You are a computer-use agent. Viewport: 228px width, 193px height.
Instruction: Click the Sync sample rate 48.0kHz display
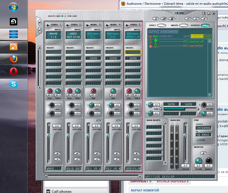coord(204,135)
